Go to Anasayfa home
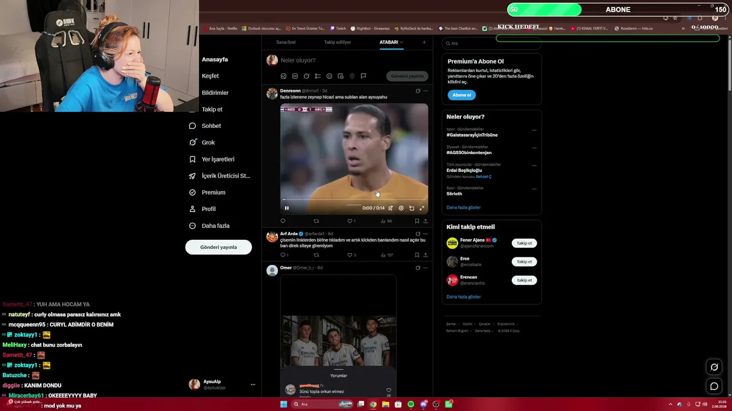 (214, 59)
